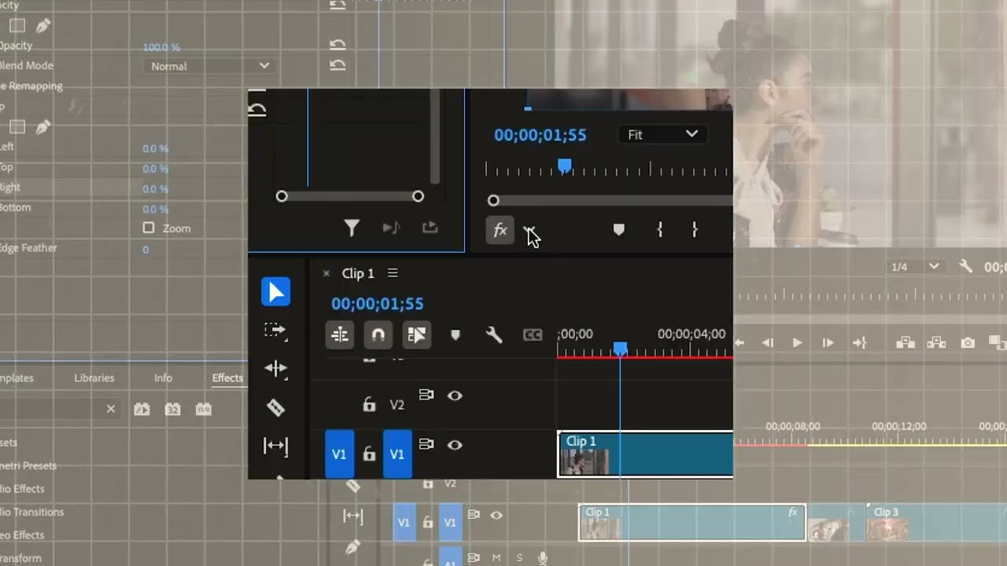Screen dimensions: 1007x566
Task: Click the Opacity 100.0 % value
Action: click(x=161, y=47)
